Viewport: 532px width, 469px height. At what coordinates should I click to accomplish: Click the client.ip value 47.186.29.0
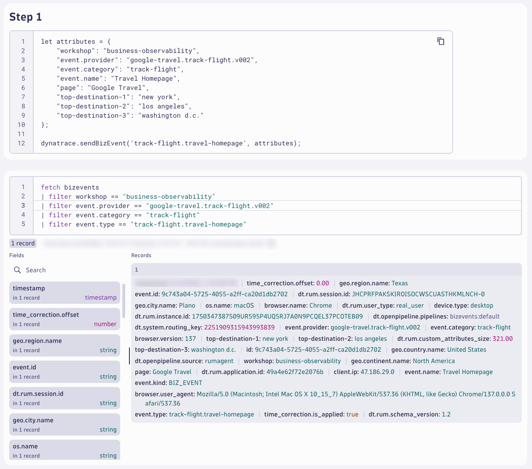pyautogui.click(x=377, y=372)
